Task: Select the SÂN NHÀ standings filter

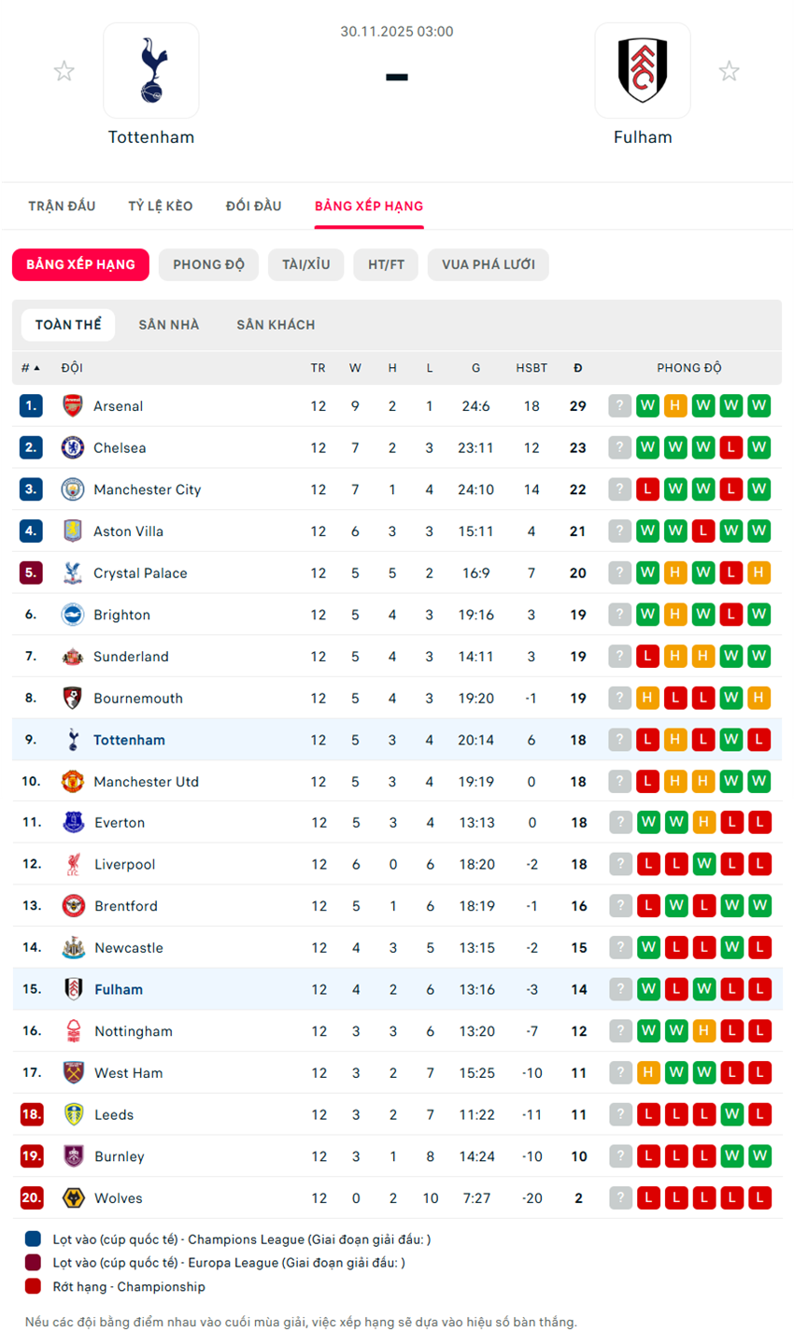Action: [169, 325]
